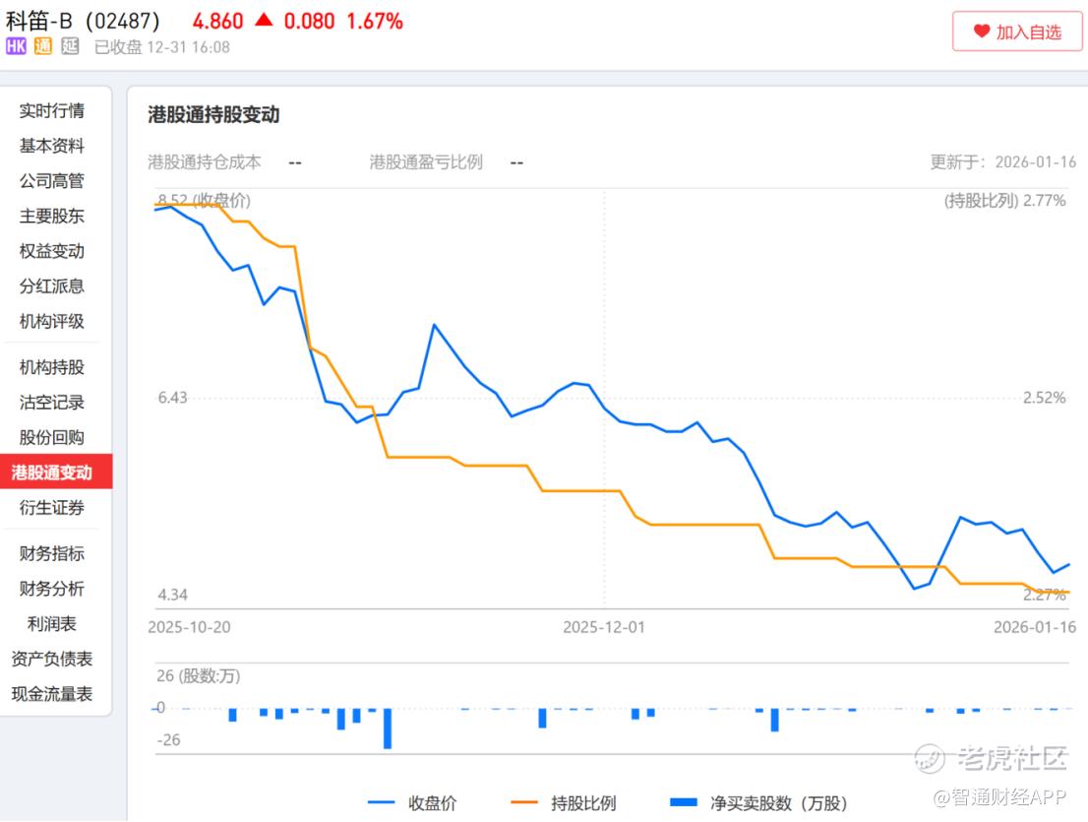Open the 机构持股 sidebar item

pos(52,367)
